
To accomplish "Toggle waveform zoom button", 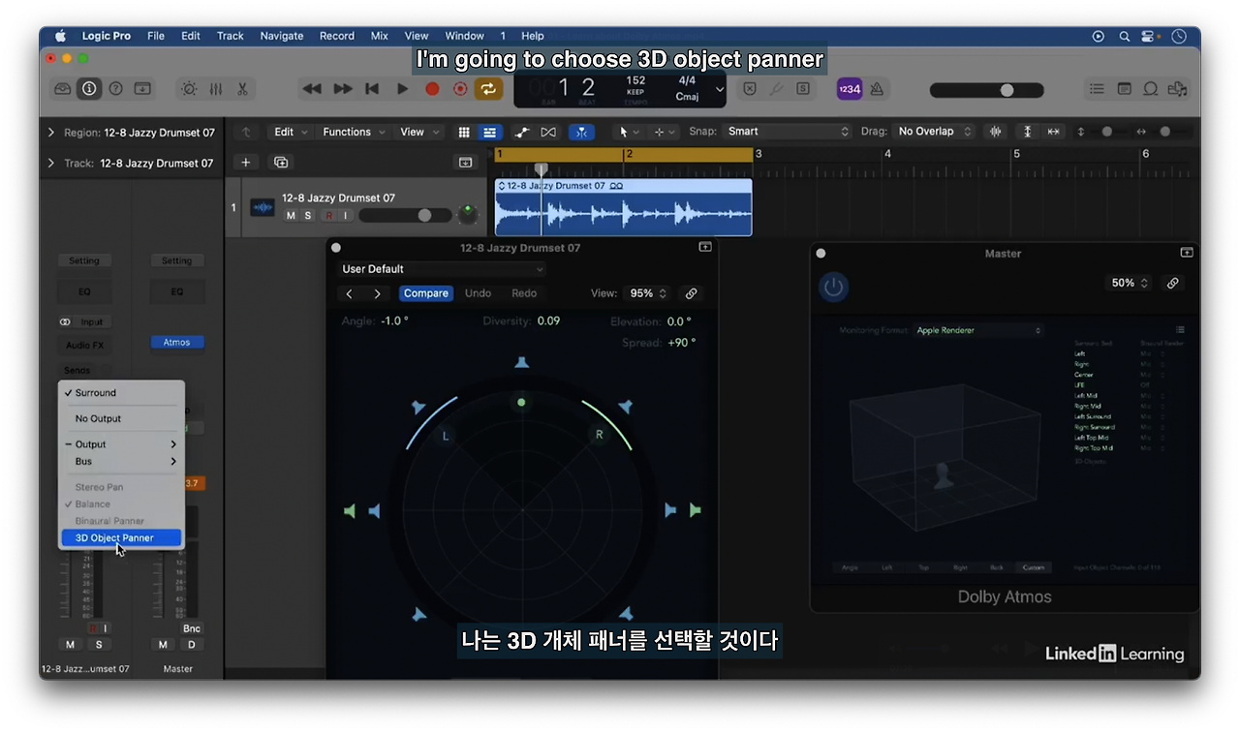I will 995,132.
